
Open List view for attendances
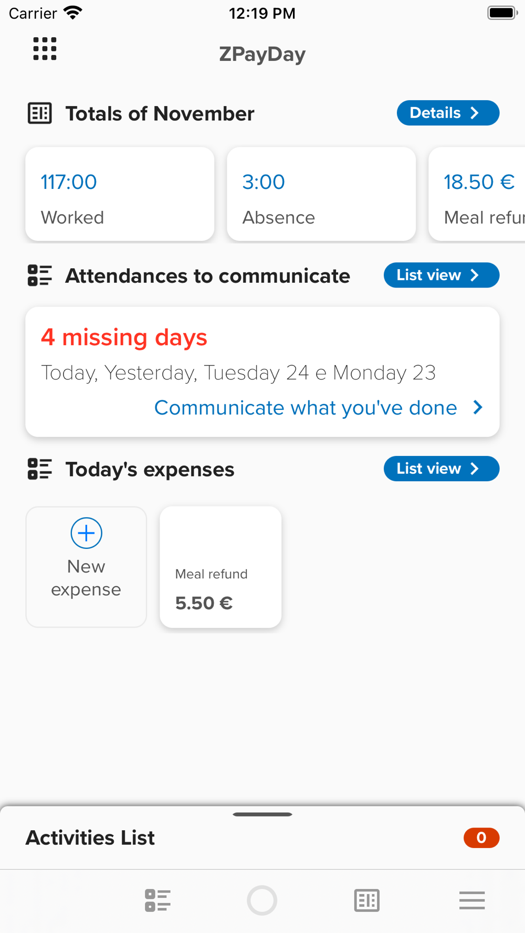point(441,275)
